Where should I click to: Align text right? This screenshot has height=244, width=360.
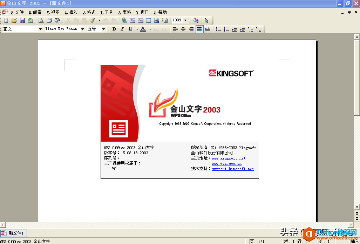click(191, 29)
